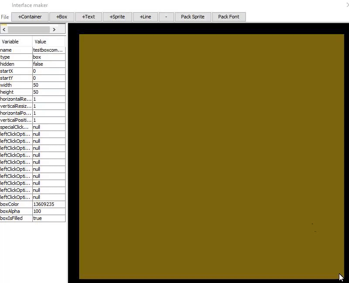
Task: Select the verticalPositi... value cell
Action: (x=49, y=120)
